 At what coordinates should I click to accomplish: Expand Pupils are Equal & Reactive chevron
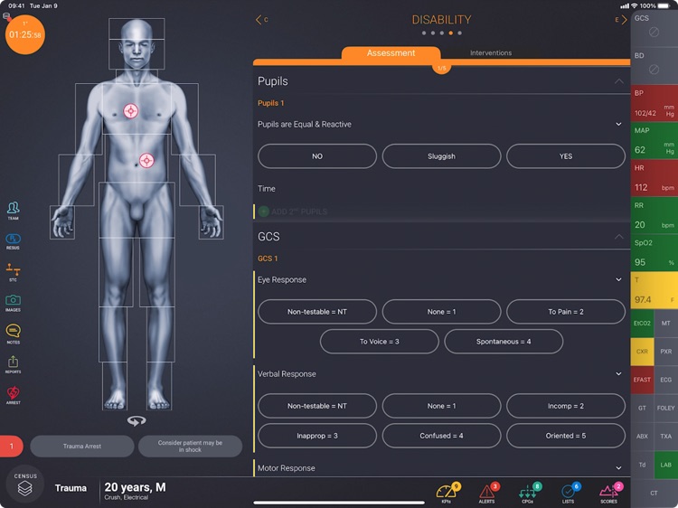tap(618, 124)
